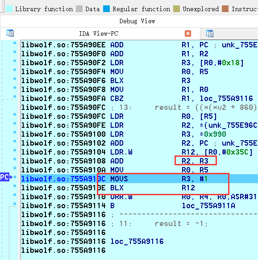Viewport: 258px width, 260px height.
Task: Click the BLX R12 instruction line
Action: 140,188
